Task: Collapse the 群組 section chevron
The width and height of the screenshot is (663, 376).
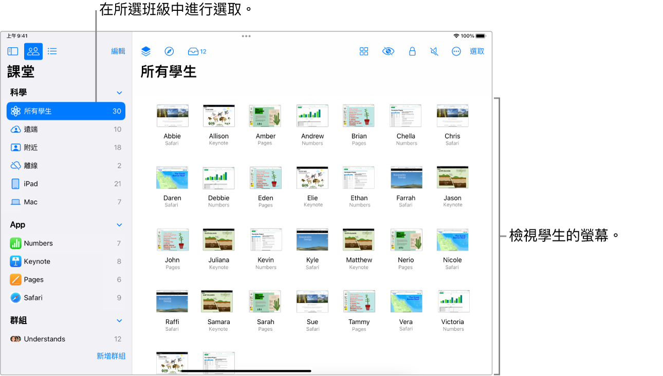Action: pyautogui.click(x=119, y=321)
